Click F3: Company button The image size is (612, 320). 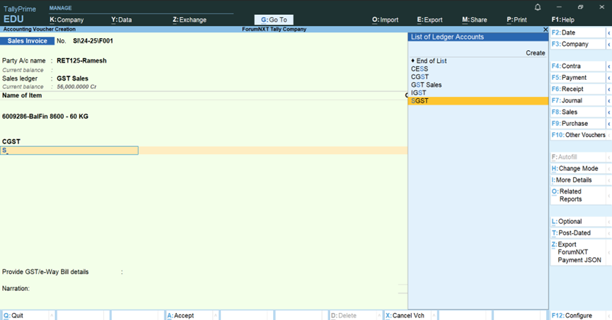577,44
